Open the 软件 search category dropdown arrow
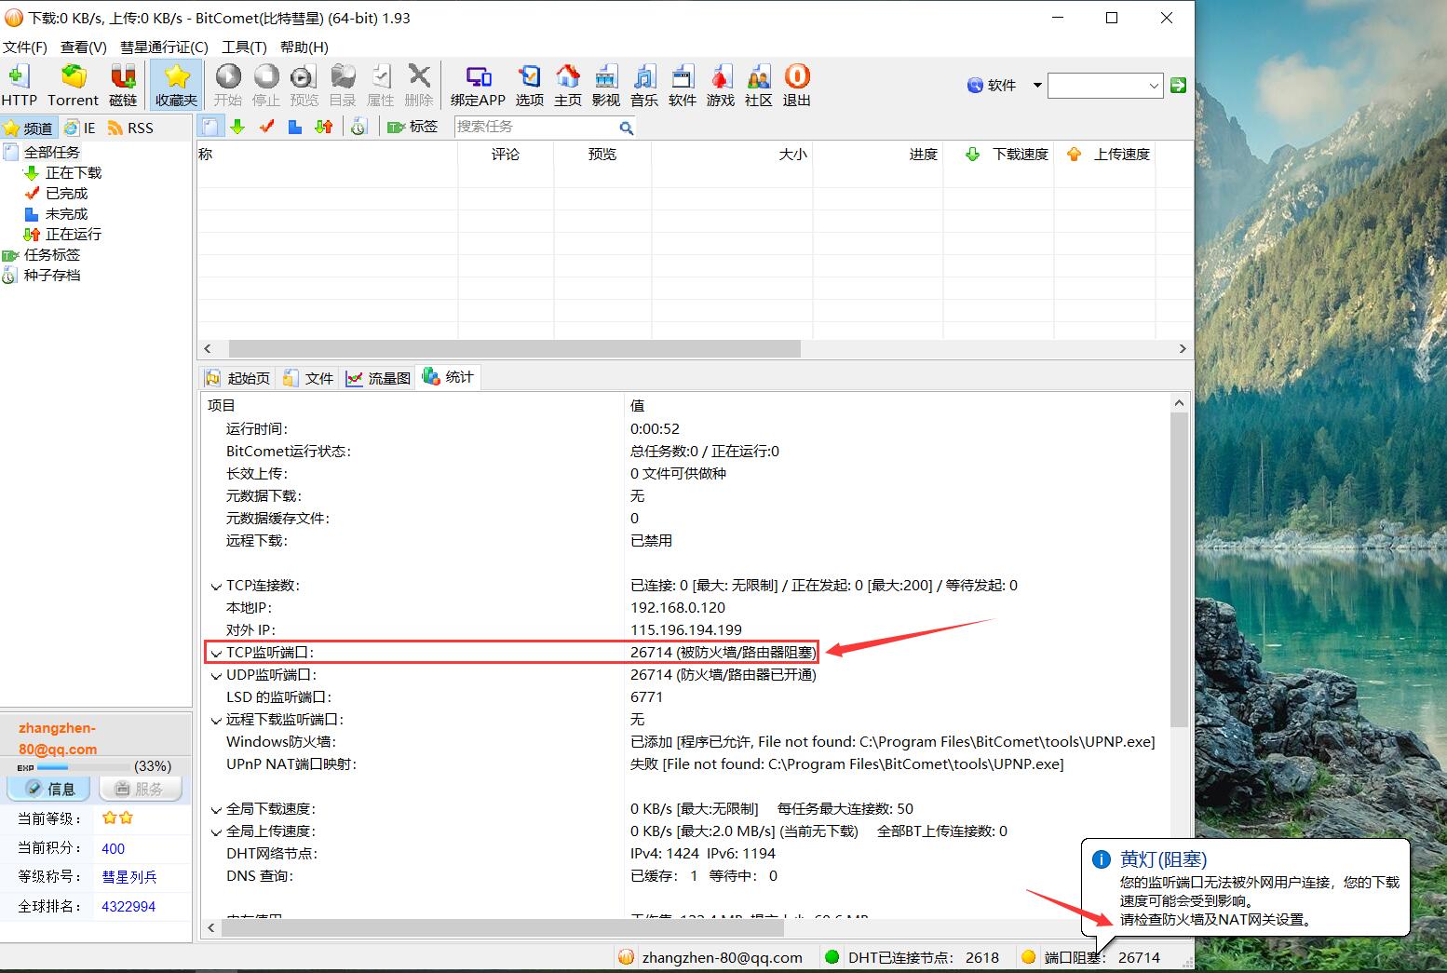The width and height of the screenshot is (1447, 973). click(1036, 85)
